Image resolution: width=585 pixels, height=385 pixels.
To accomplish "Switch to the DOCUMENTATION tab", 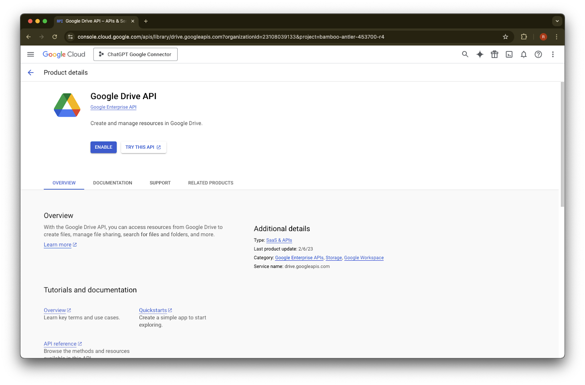I will click(113, 183).
